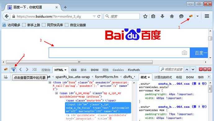Go to the home page icon
The width and height of the screenshot is (214, 121).
click(x=172, y=16)
